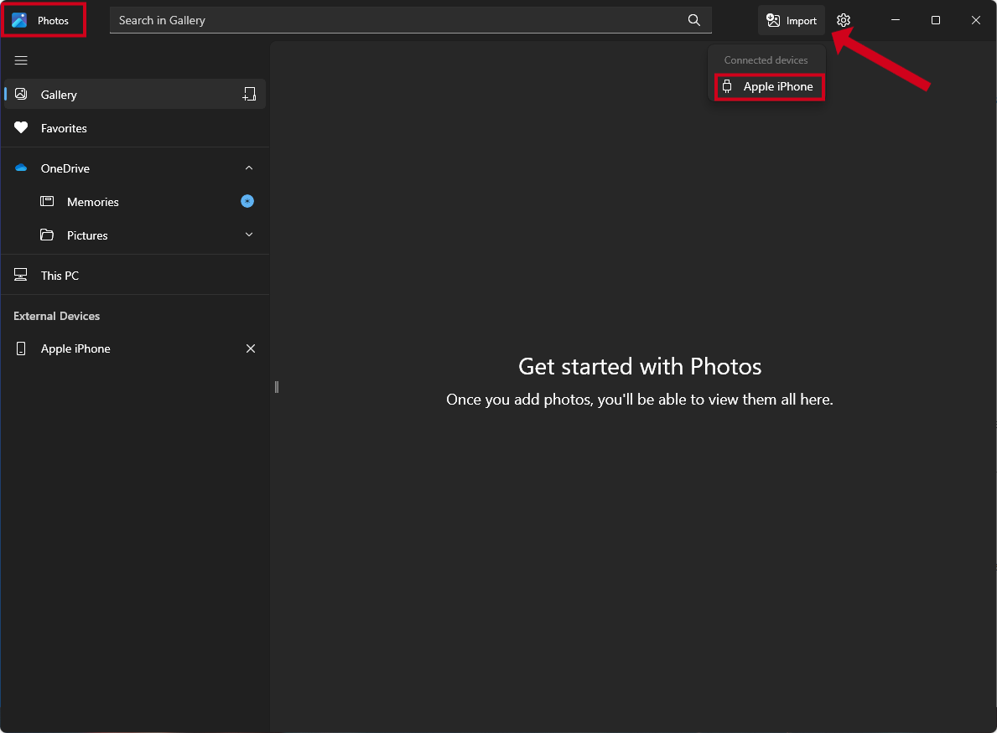Click the This PC monitor icon

click(21, 275)
